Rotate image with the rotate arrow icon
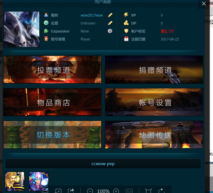 (162, 191)
